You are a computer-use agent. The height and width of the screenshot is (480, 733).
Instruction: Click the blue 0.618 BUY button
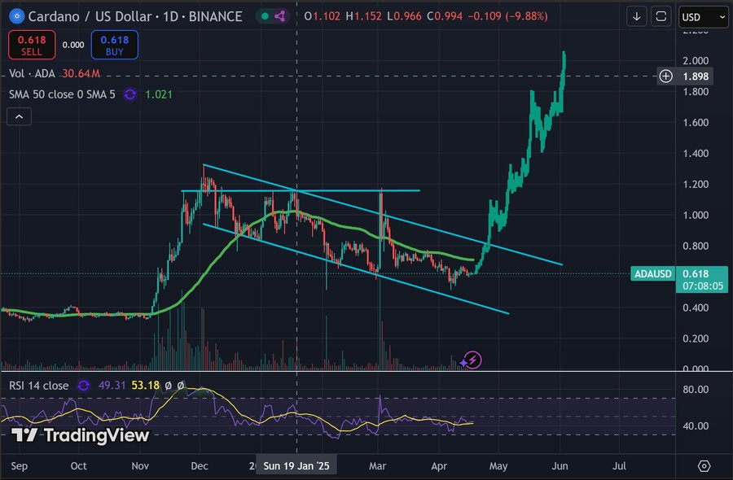tap(115, 45)
